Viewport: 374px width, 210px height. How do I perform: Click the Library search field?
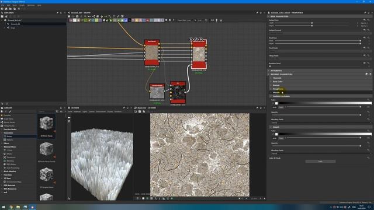pos(47,111)
